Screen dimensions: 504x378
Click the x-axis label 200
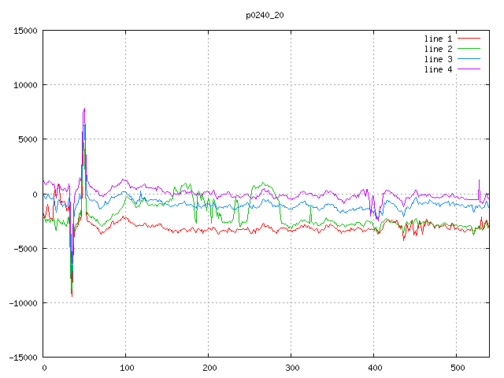[209, 368]
